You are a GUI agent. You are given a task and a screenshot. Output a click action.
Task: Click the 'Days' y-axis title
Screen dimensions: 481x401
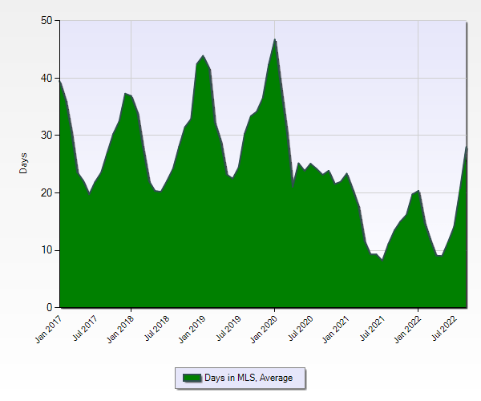click(23, 163)
